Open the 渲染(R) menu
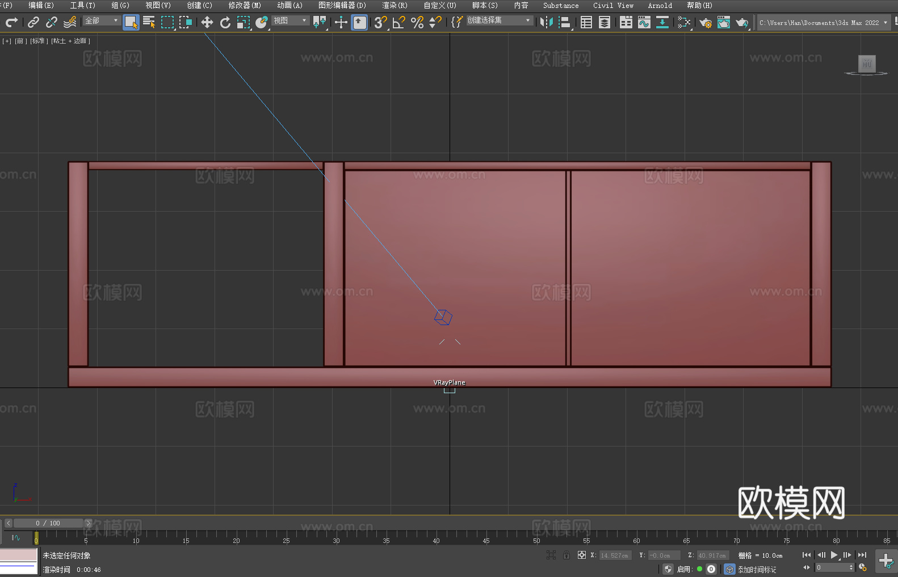Image resolution: width=898 pixels, height=577 pixels. [395, 5]
